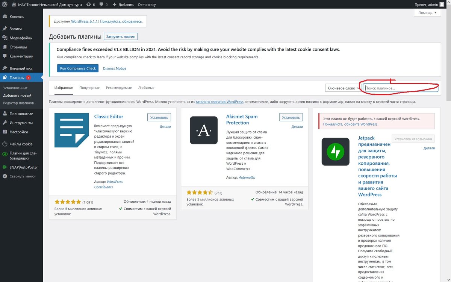Viewport: 451px width, 282px height.
Task: Click the user icon beside Пользователи
Action: coord(5,114)
